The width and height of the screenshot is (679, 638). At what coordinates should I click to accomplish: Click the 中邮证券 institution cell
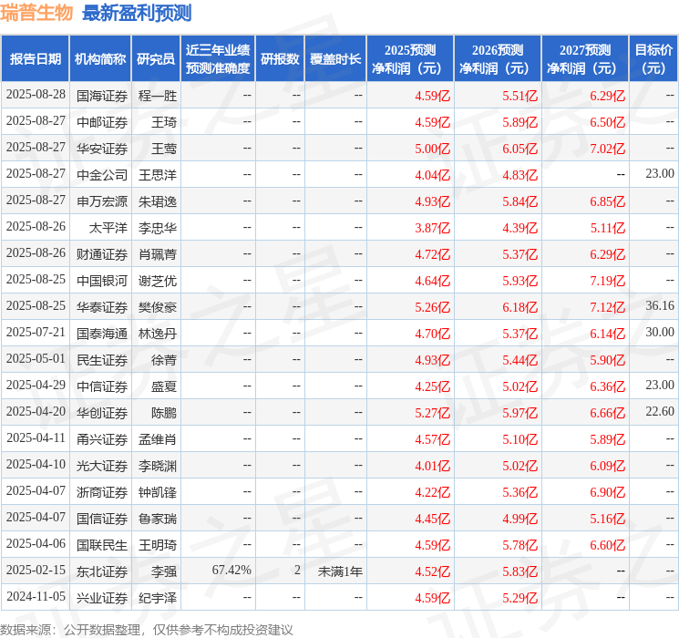[102, 122]
